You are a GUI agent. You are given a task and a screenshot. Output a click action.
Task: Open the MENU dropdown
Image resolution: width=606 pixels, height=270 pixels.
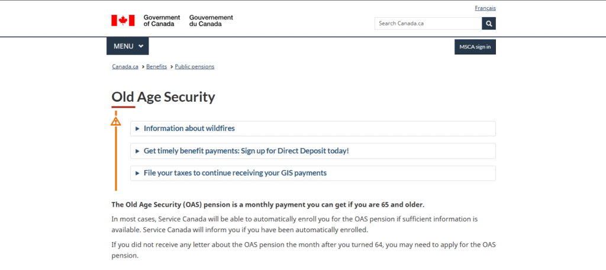point(128,46)
